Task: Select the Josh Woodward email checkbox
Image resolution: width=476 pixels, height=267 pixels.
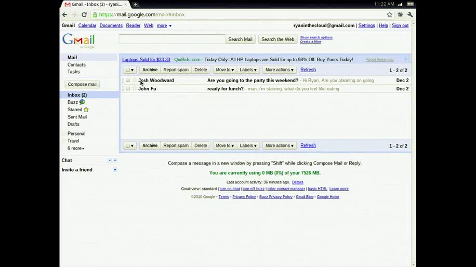Action: click(128, 80)
